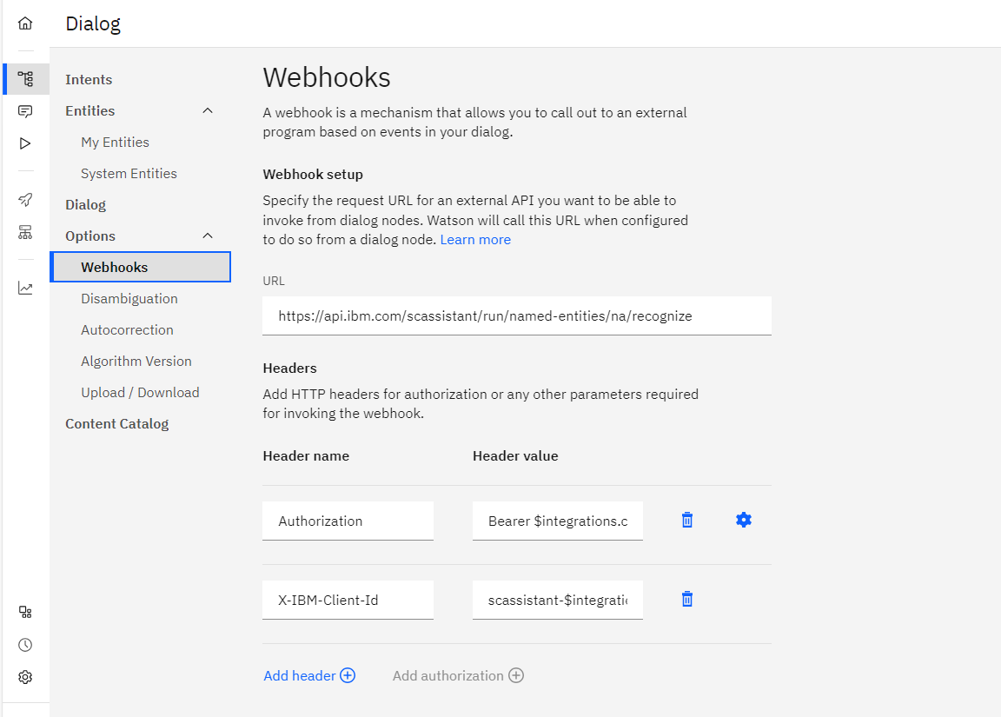Open the history clock icon

(x=25, y=645)
